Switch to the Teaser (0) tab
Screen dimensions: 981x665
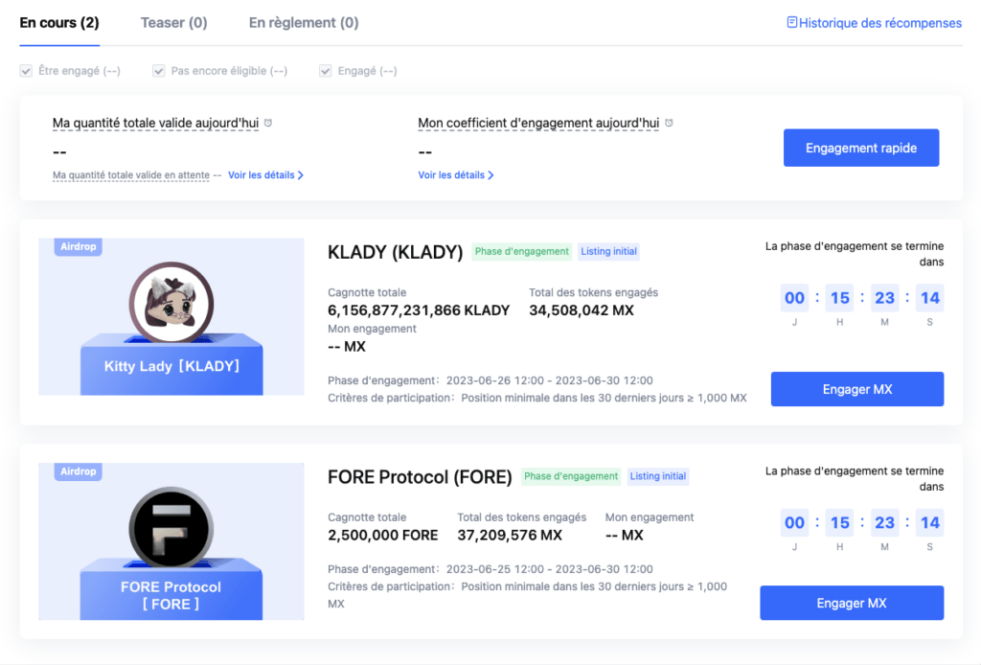pyautogui.click(x=174, y=23)
